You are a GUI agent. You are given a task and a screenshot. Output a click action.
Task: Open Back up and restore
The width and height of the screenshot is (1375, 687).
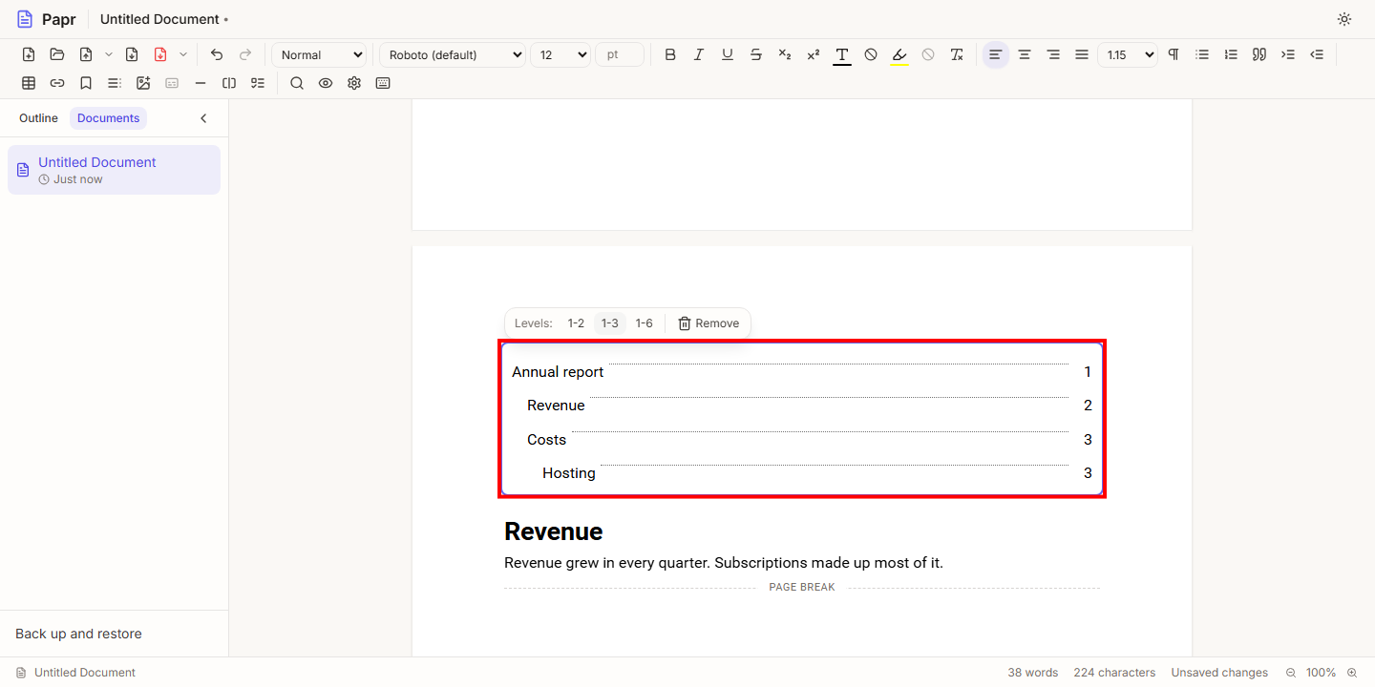(x=78, y=634)
